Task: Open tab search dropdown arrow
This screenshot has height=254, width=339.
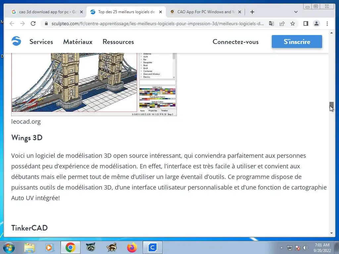Action: point(296,12)
